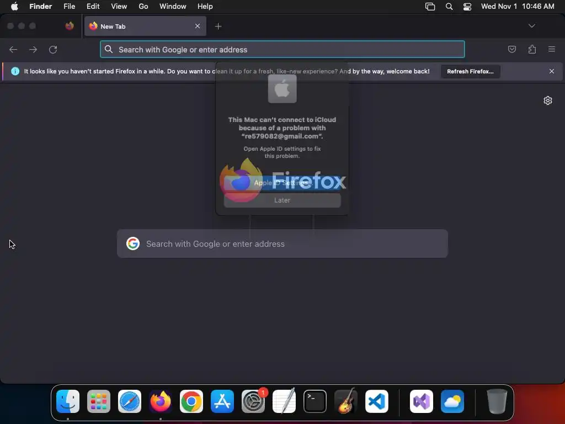565x424 pixels.
Task: Launch Google Chrome from the Dock
Action: tap(191, 401)
